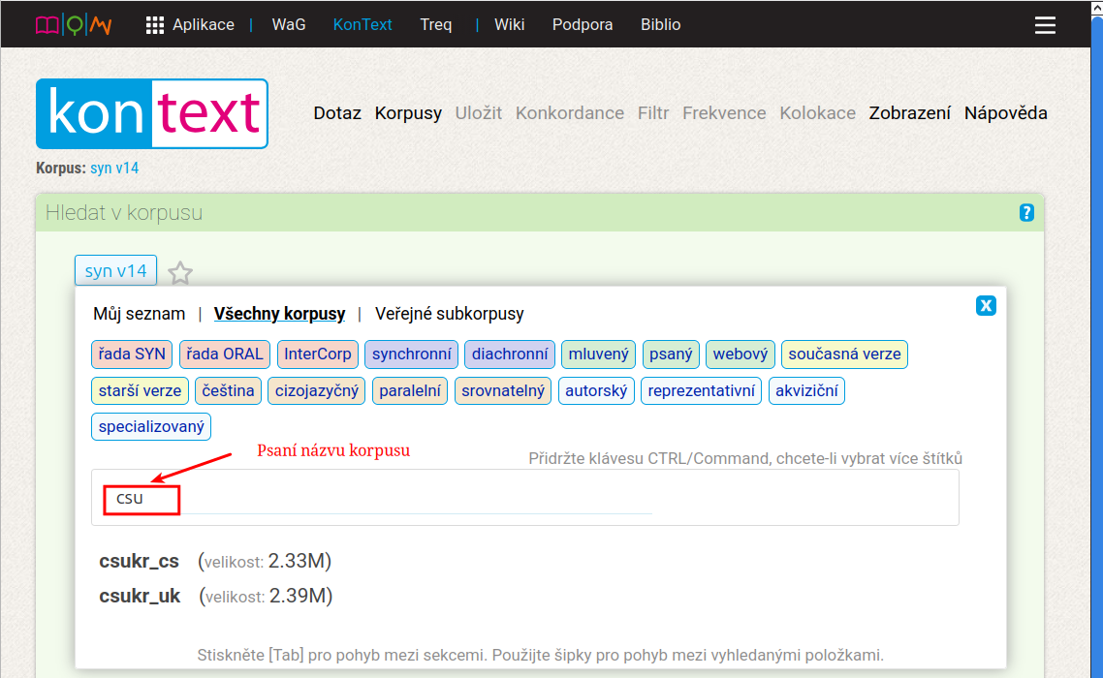Click the KonText logo image

click(x=152, y=113)
